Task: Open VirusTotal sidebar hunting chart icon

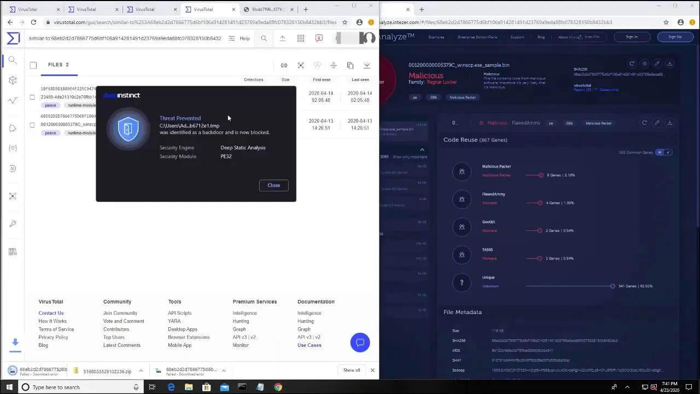Action: tap(13, 101)
